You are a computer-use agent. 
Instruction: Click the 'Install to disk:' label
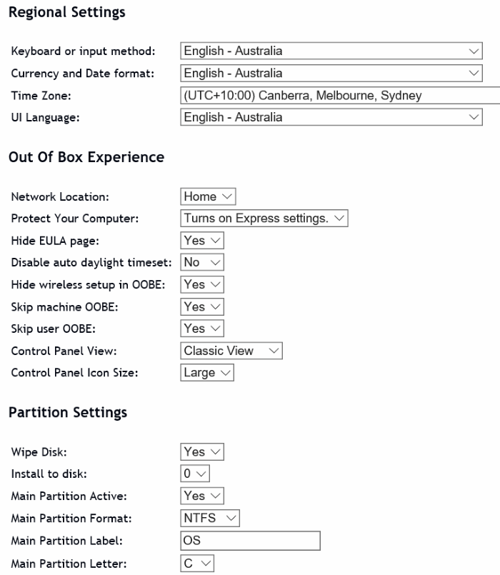tap(49, 474)
